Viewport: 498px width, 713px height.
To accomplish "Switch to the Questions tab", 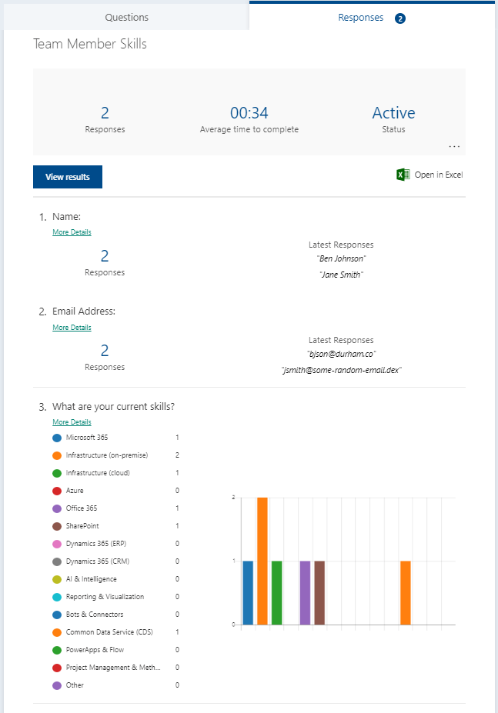I will pyautogui.click(x=126, y=17).
